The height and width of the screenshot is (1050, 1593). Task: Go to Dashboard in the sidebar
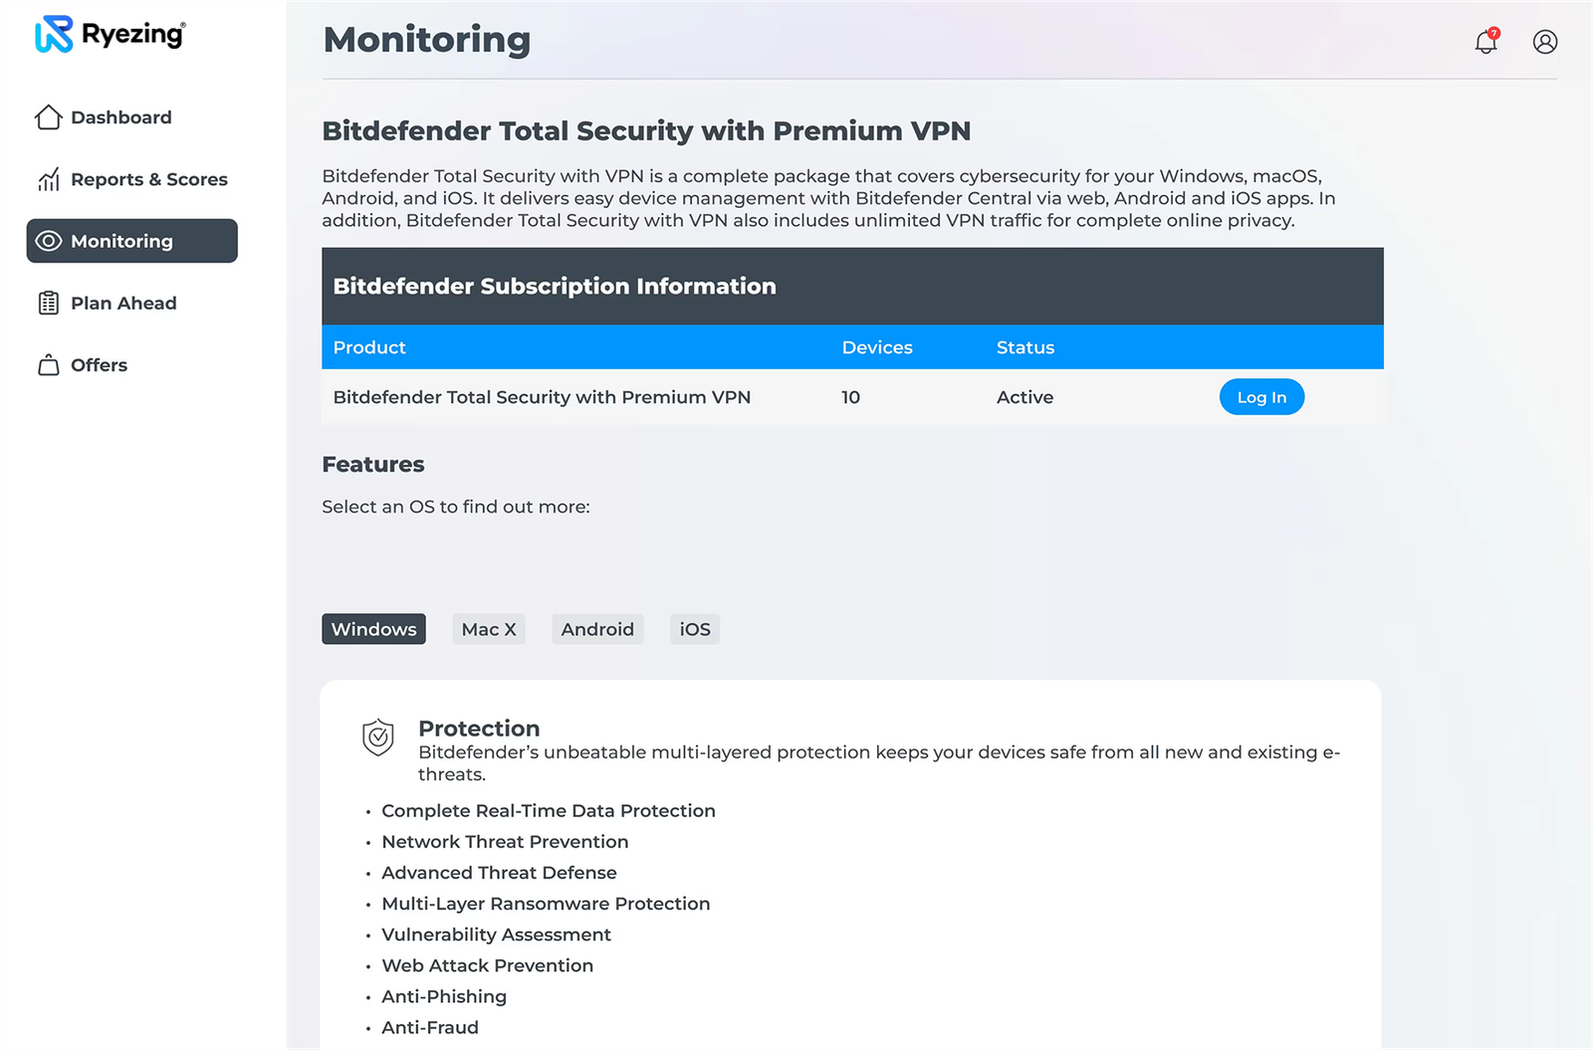click(x=121, y=117)
